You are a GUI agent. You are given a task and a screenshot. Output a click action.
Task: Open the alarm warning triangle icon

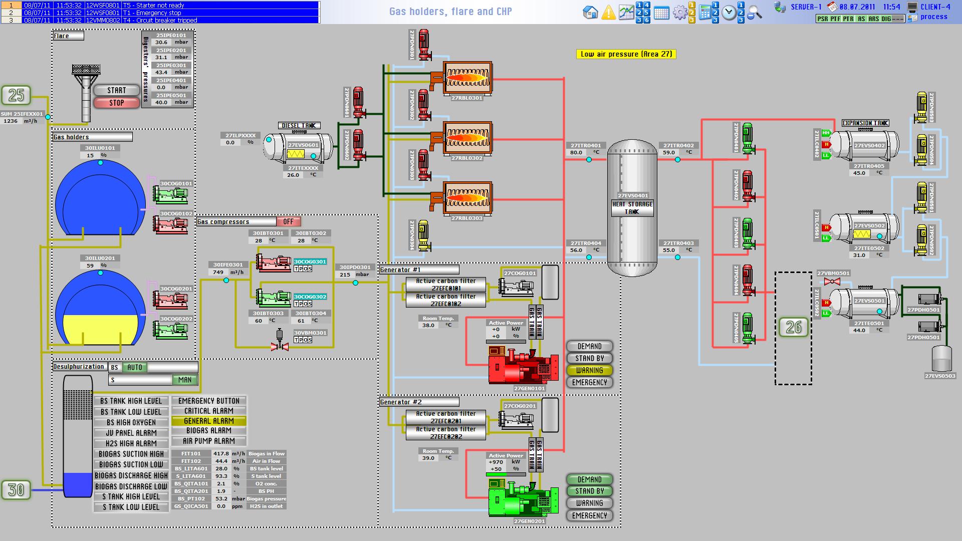tap(609, 13)
